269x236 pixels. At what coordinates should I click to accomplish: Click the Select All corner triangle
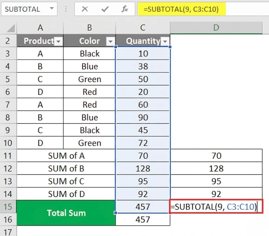11,28
